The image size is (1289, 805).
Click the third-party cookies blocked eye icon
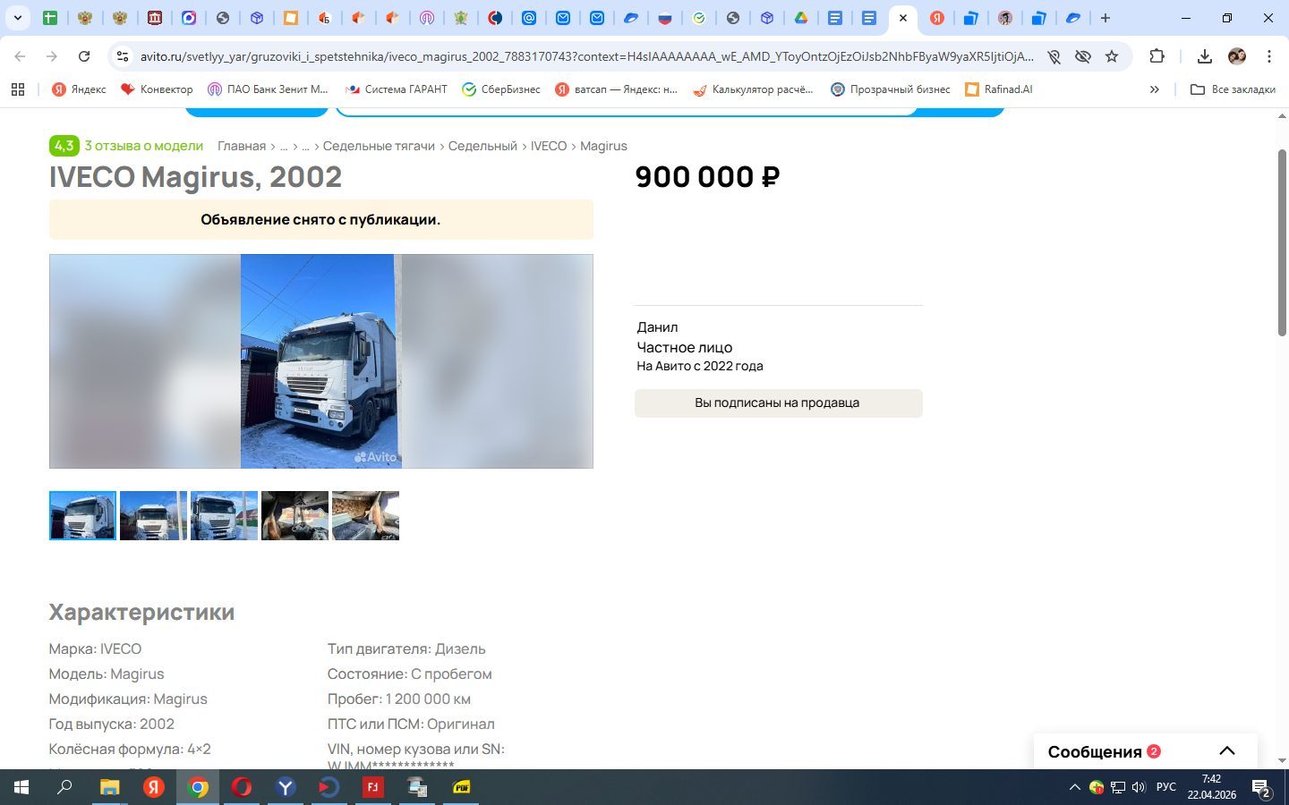click(x=1083, y=56)
